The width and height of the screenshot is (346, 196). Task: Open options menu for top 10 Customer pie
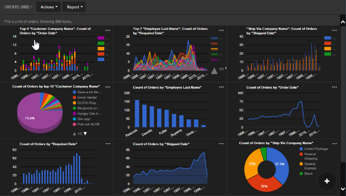[x=108, y=87]
